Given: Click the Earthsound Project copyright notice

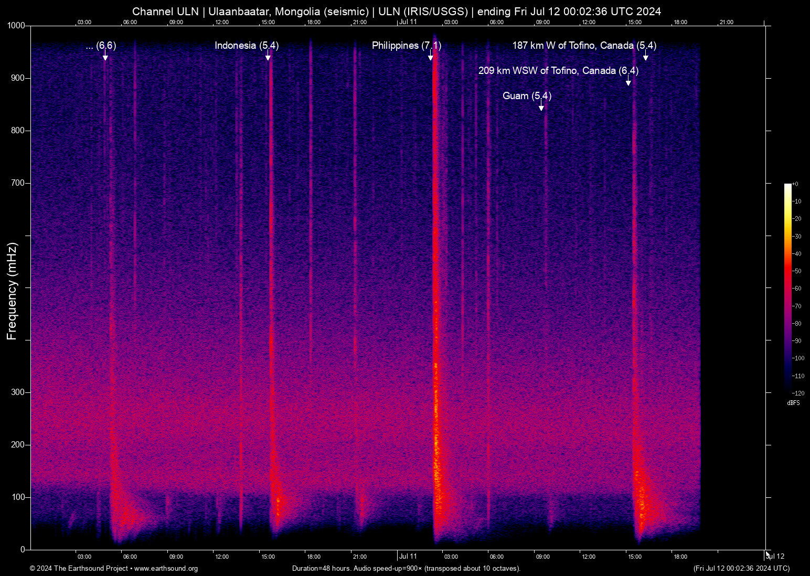Looking at the screenshot, I should point(79,569).
